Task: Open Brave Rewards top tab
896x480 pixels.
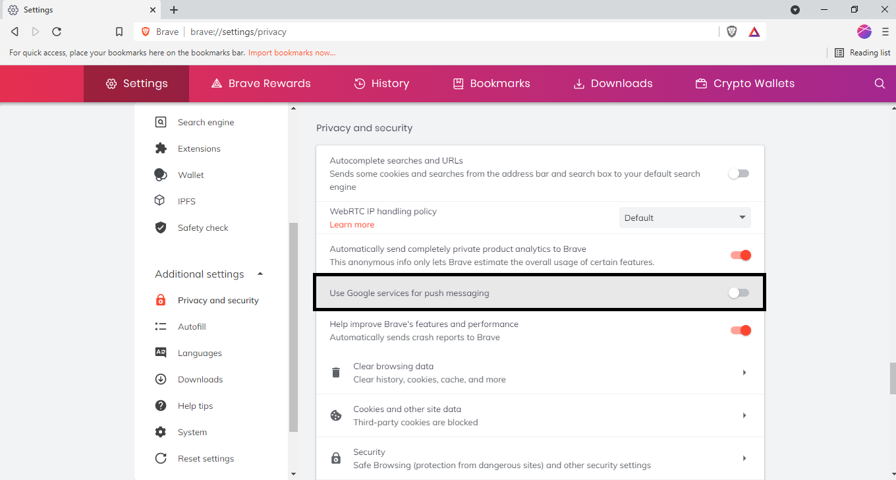Action: pyautogui.click(x=260, y=84)
